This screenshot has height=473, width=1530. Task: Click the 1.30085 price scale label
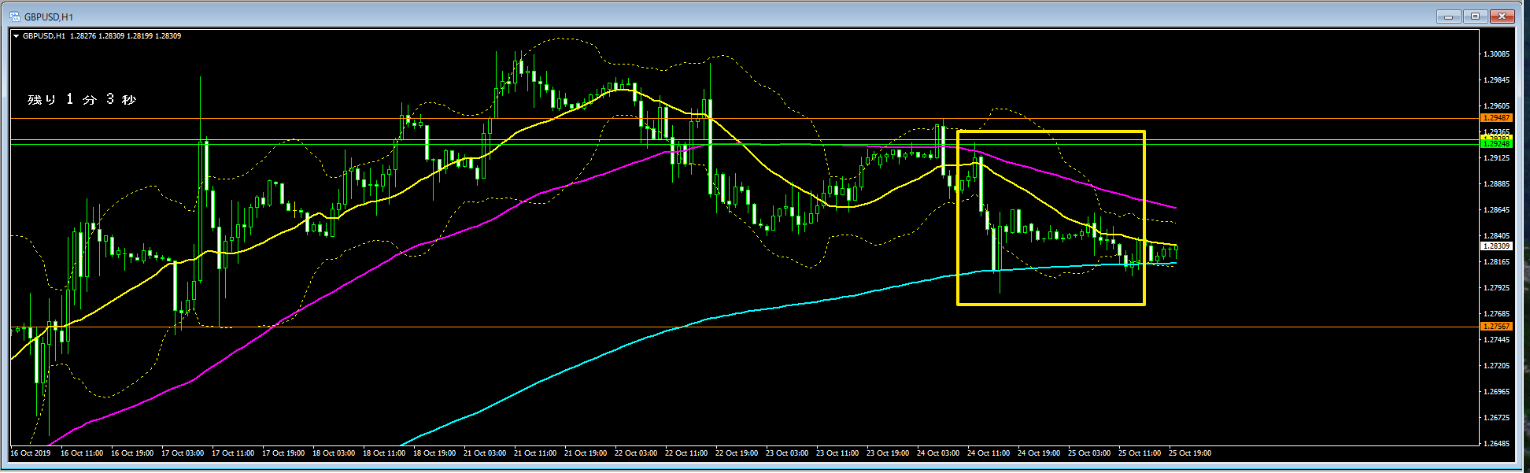[x=1497, y=54]
